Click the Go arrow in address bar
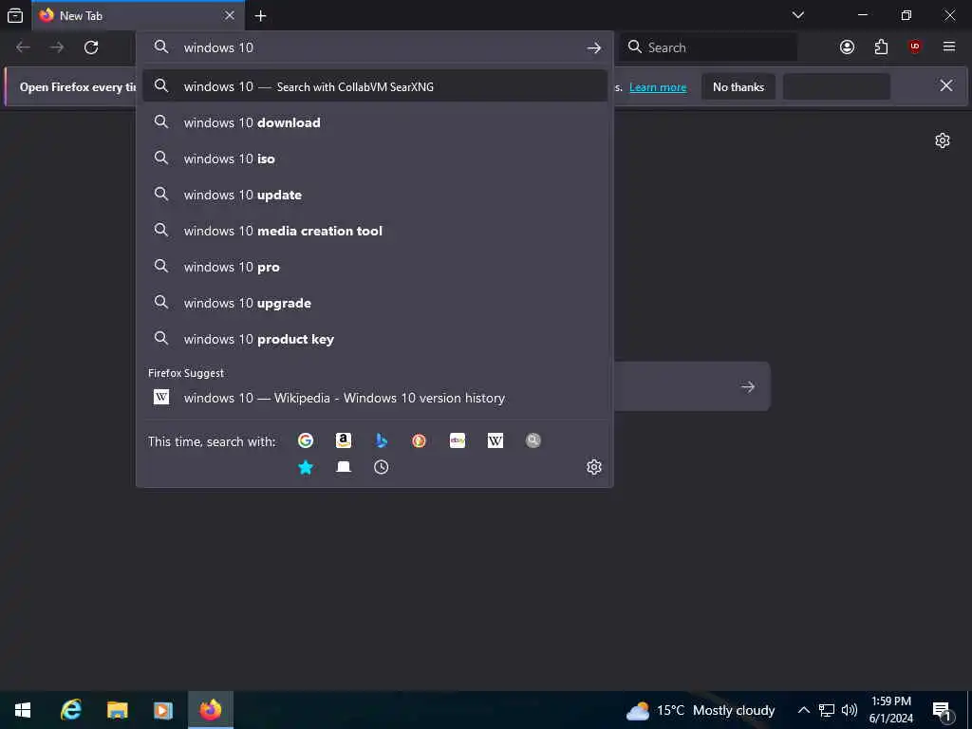The image size is (972, 729). tap(594, 47)
